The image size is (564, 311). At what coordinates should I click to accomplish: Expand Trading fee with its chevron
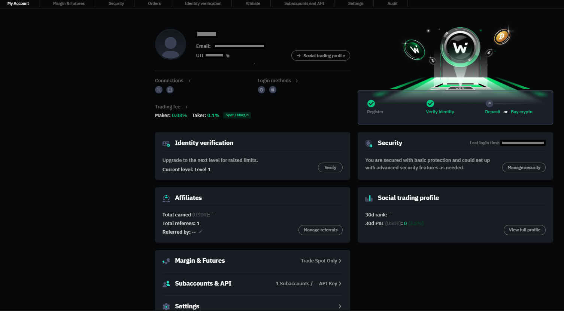186,107
